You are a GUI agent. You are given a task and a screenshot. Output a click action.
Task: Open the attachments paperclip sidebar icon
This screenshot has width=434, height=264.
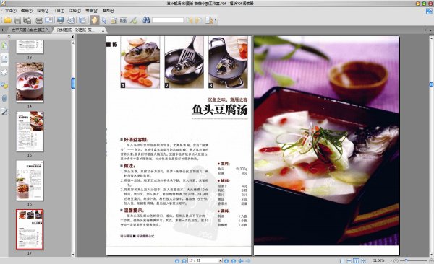(x=4, y=98)
